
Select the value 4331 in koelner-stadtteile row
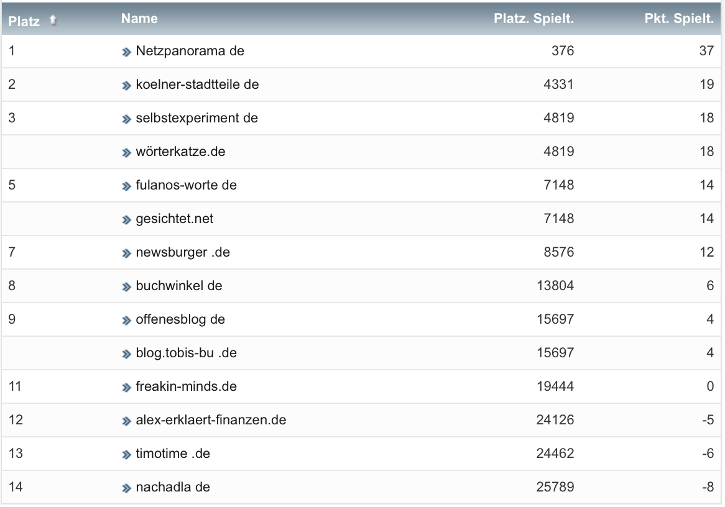[558, 84]
